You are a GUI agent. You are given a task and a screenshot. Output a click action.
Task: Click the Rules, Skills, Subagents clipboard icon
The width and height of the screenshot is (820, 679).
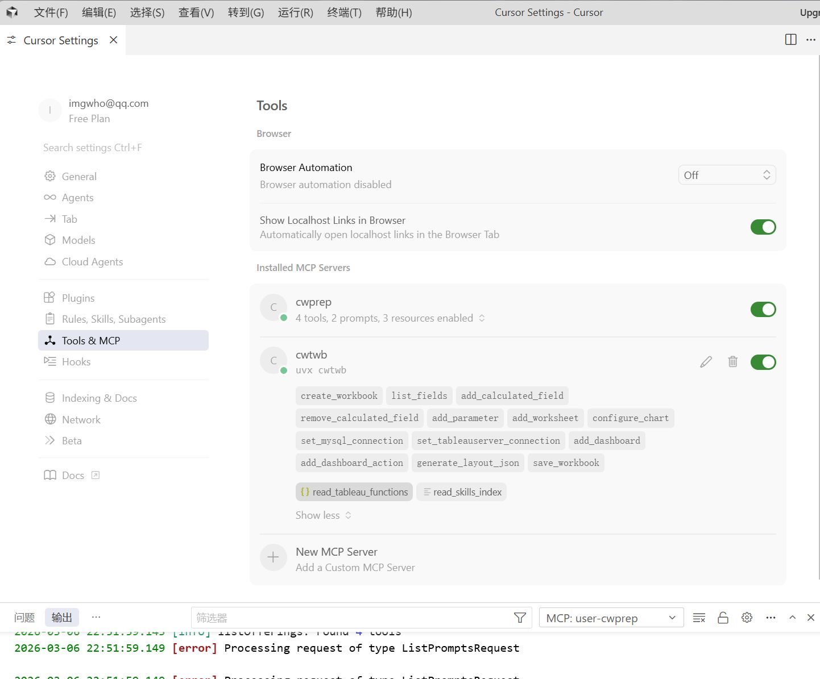(x=50, y=319)
